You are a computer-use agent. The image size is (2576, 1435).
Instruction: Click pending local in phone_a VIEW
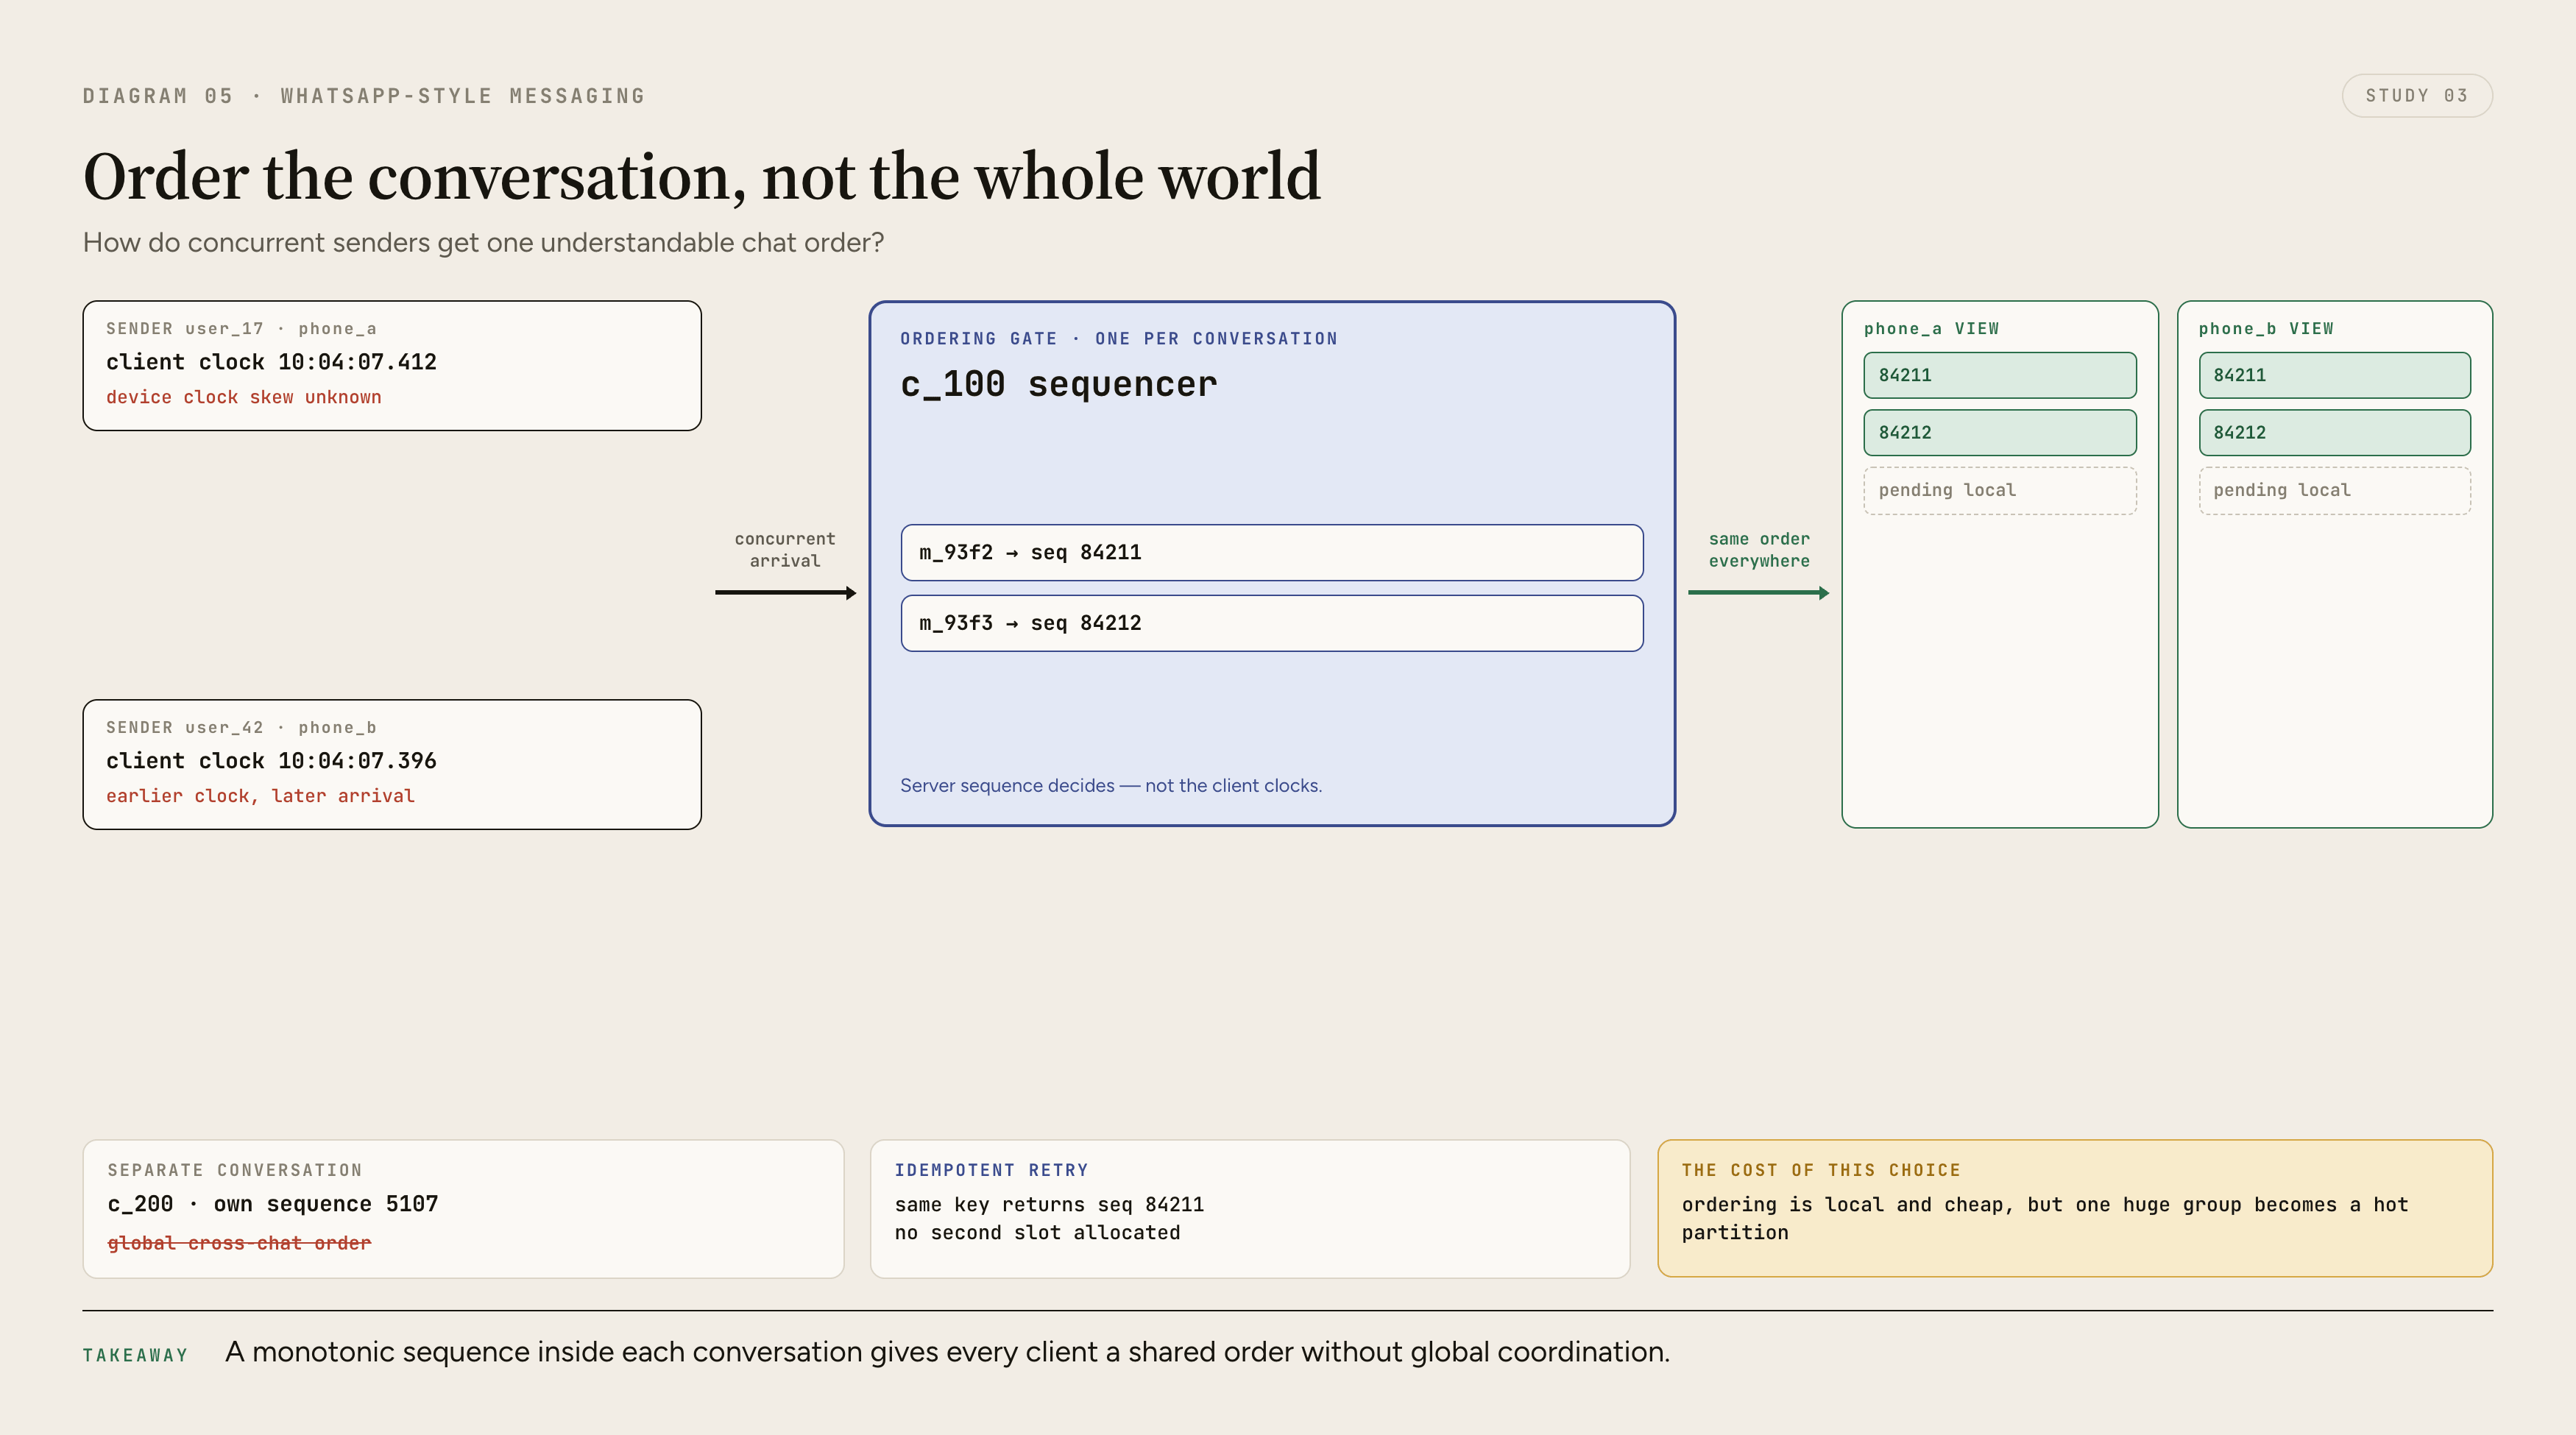[x=2000, y=490]
